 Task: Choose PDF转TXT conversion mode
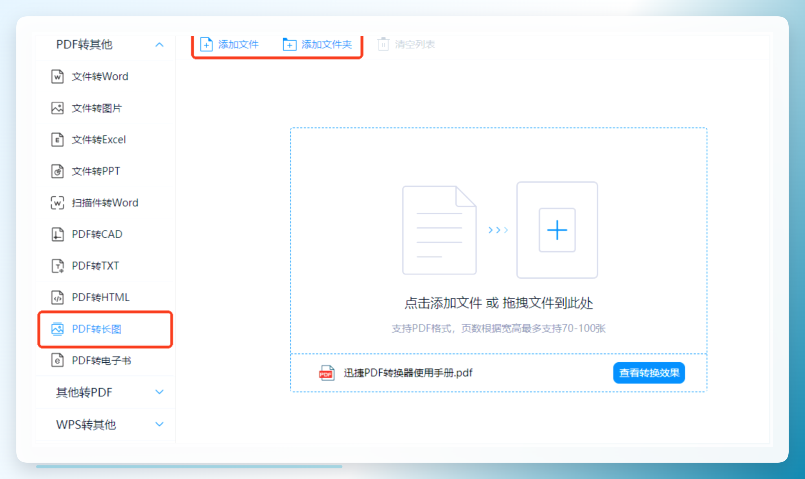(106, 266)
